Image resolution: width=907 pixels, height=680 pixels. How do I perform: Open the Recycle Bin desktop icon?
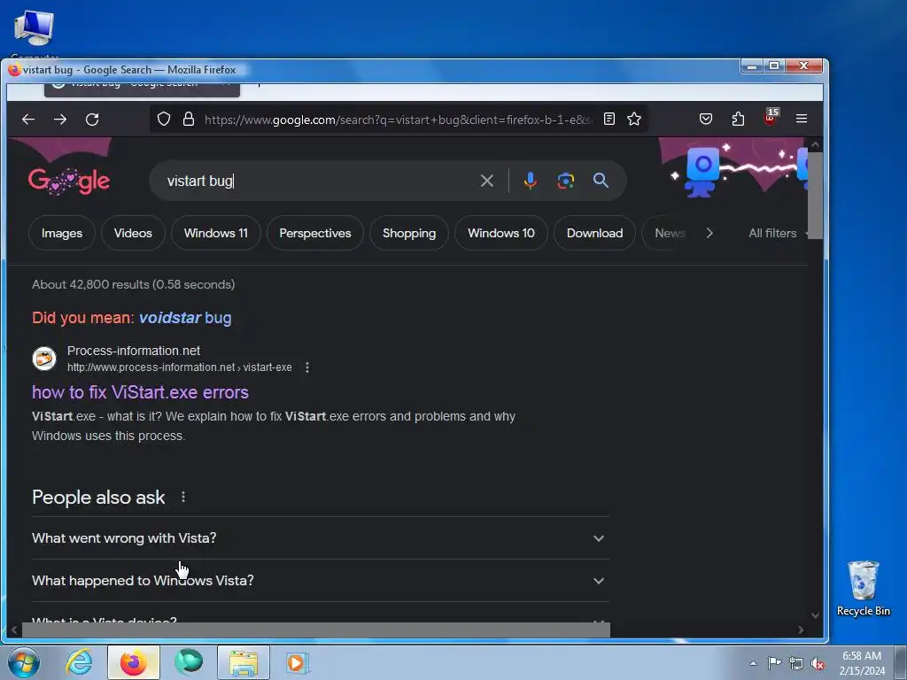click(x=863, y=588)
